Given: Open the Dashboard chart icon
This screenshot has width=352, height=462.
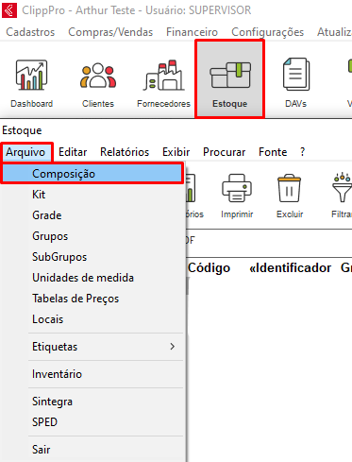Looking at the screenshot, I should [31, 75].
